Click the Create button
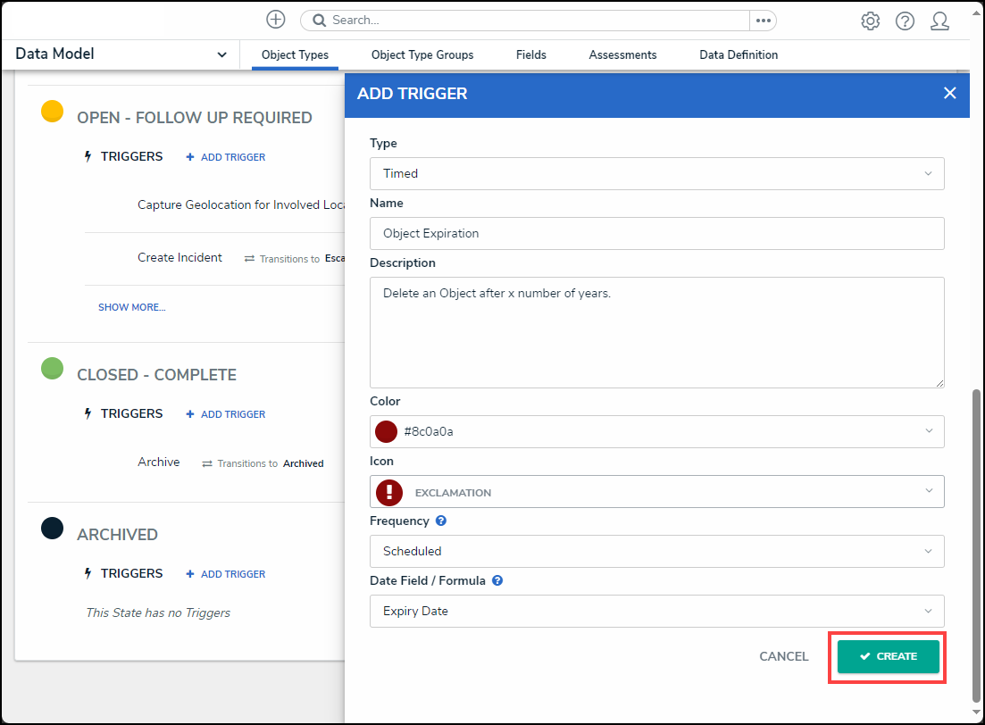This screenshot has height=725, width=985. [x=888, y=656]
